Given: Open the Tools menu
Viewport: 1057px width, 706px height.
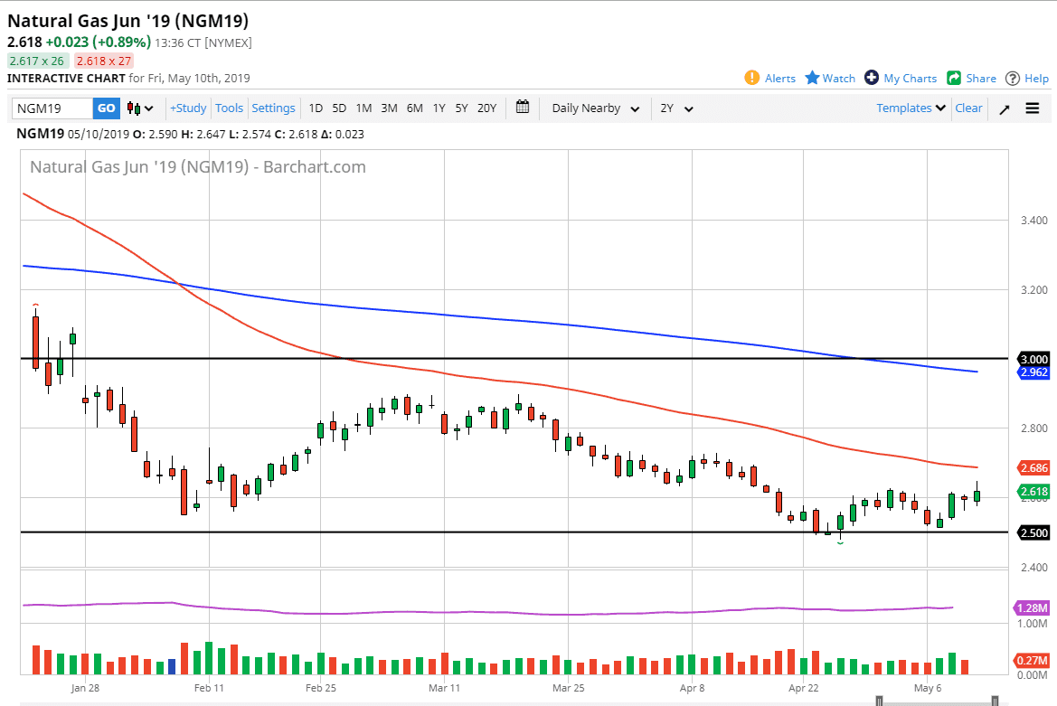Looking at the screenshot, I should [229, 108].
